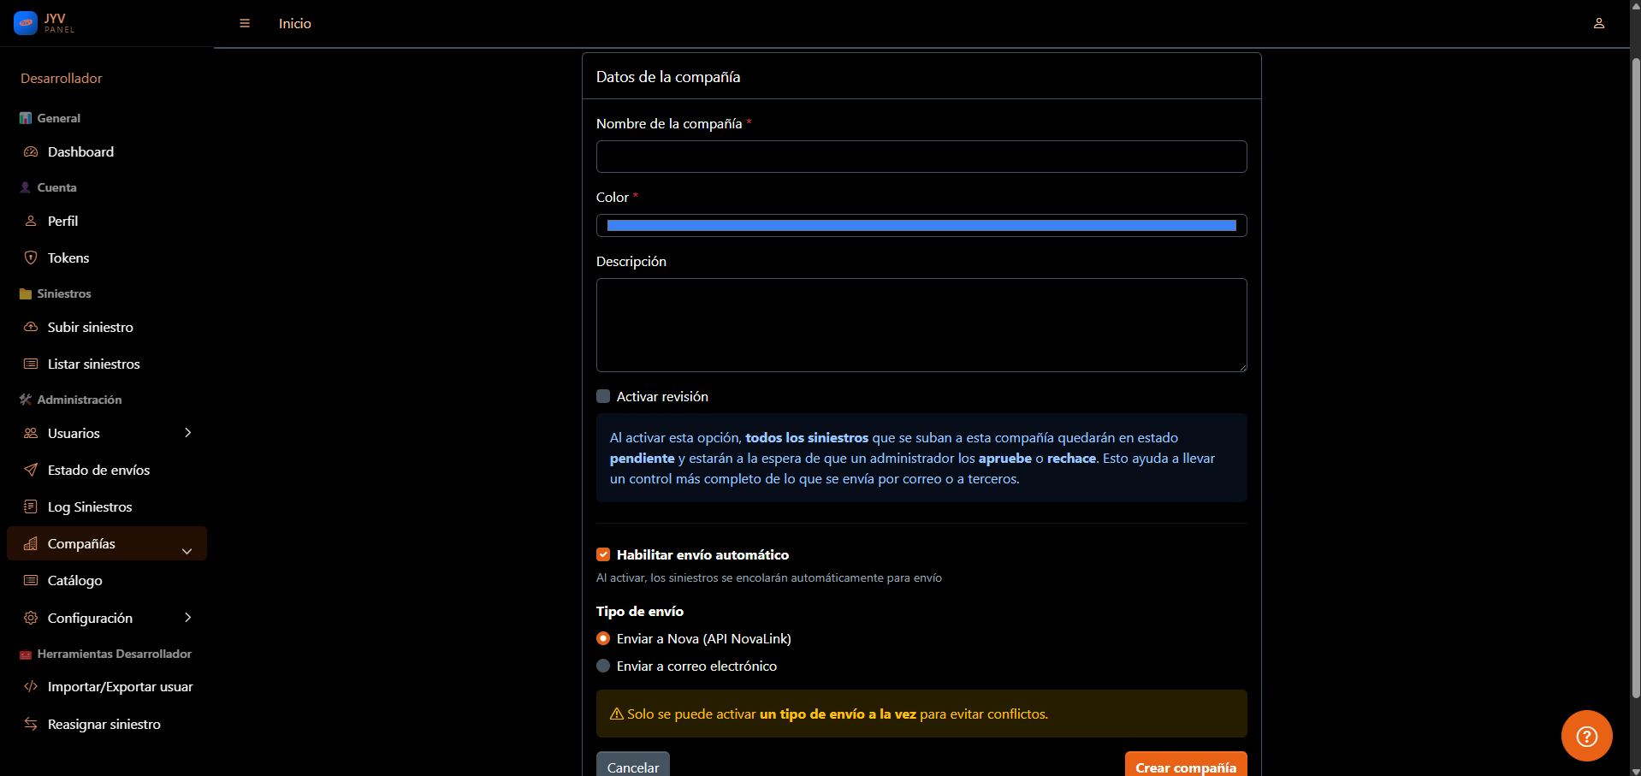Screen dimensions: 1641x776
Task: Click the Crear compañía button
Action: click(1185, 766)
